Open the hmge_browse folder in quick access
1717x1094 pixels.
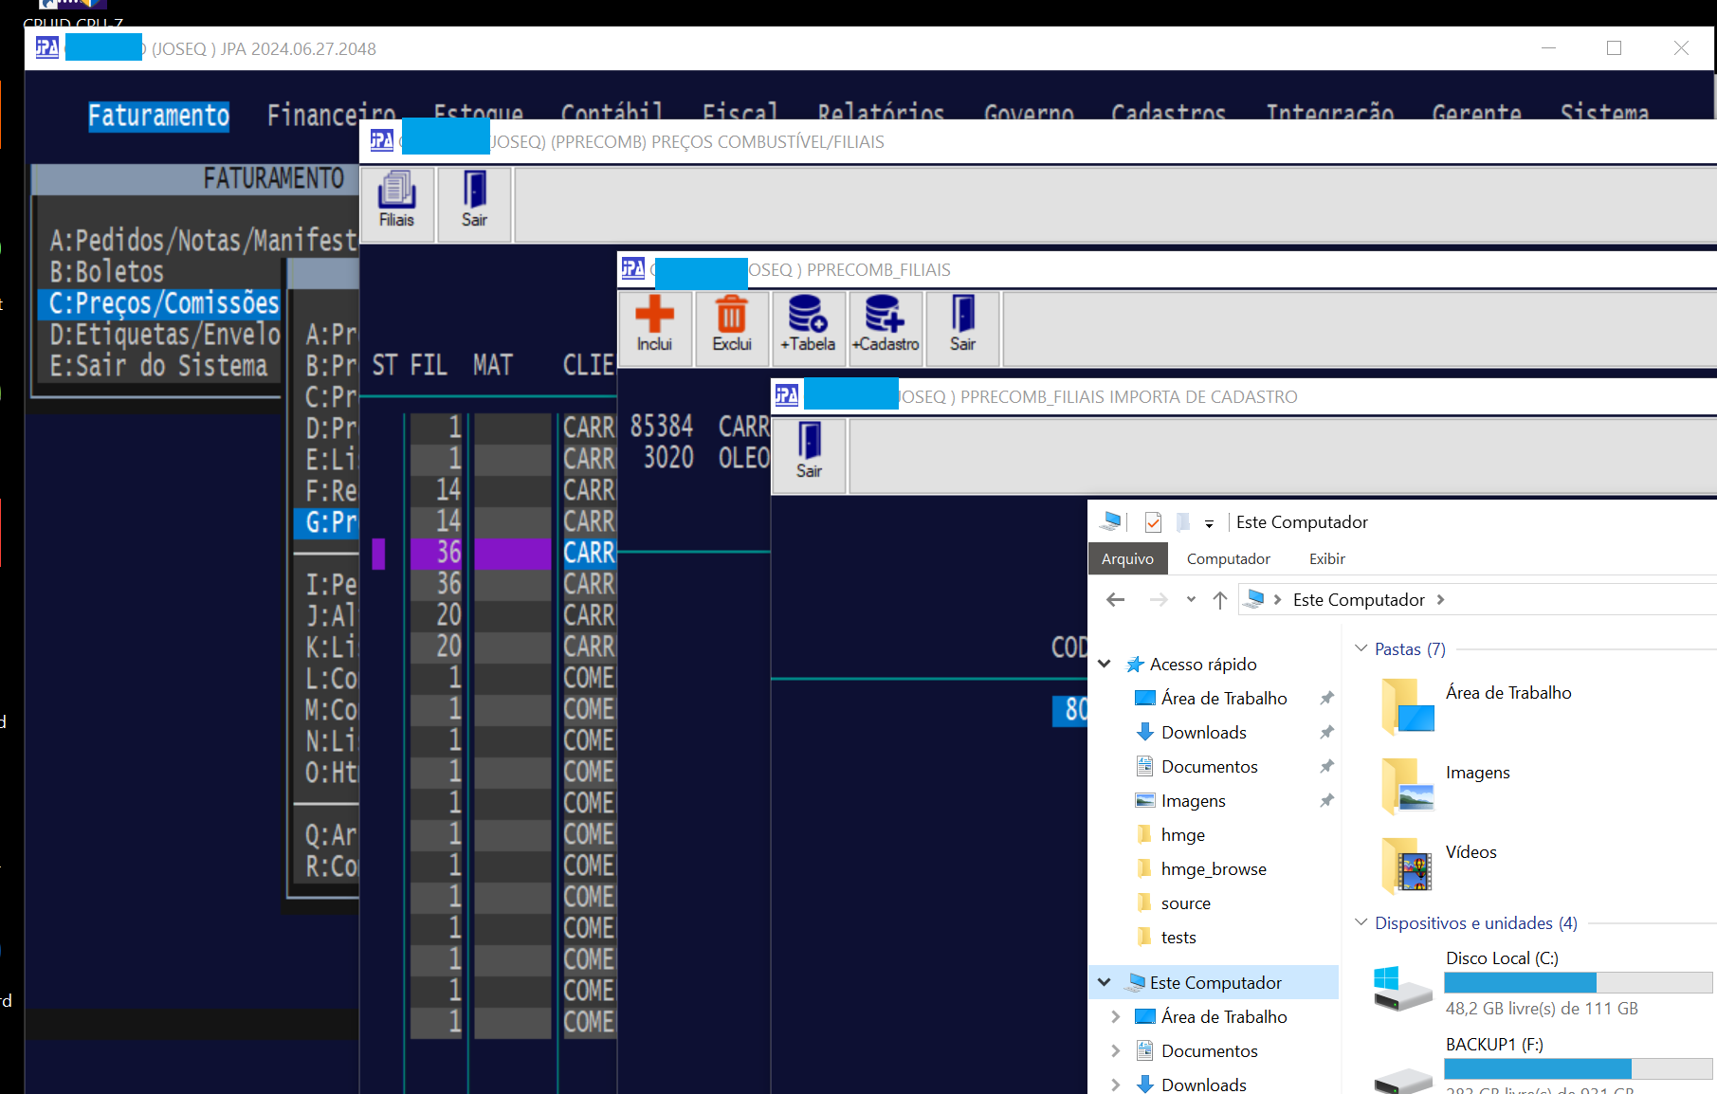pyautogui.click(x=1213, y=869)
